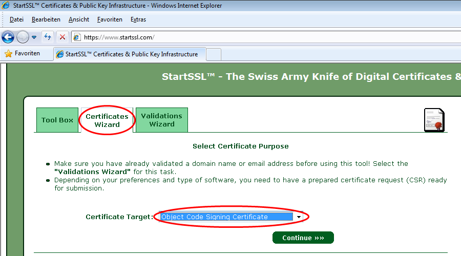Click the Certificate Target label
Image resolution: width=461 pixels, height=256 pixels.
[x=119, y=217]
